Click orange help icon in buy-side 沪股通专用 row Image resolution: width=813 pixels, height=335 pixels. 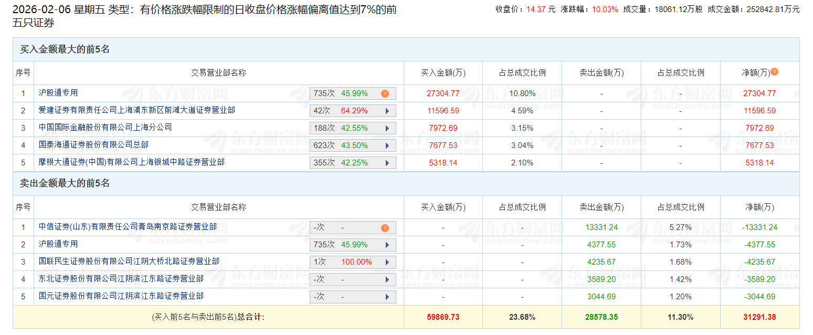(385, 93)
